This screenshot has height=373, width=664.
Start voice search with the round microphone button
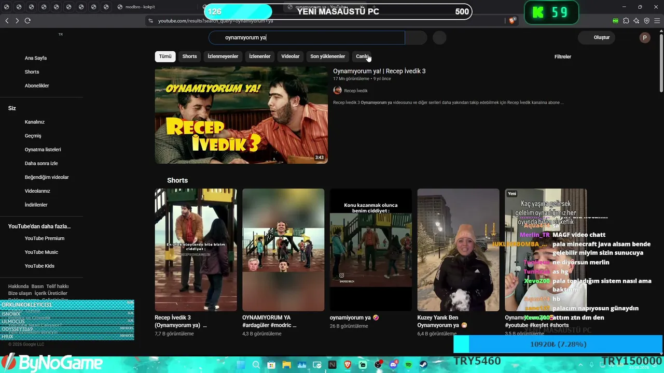pyautogui.click(x=439, y=37)
